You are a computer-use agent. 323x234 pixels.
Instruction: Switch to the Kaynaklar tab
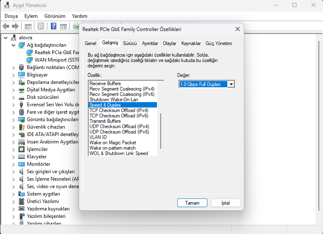[191, 43]
